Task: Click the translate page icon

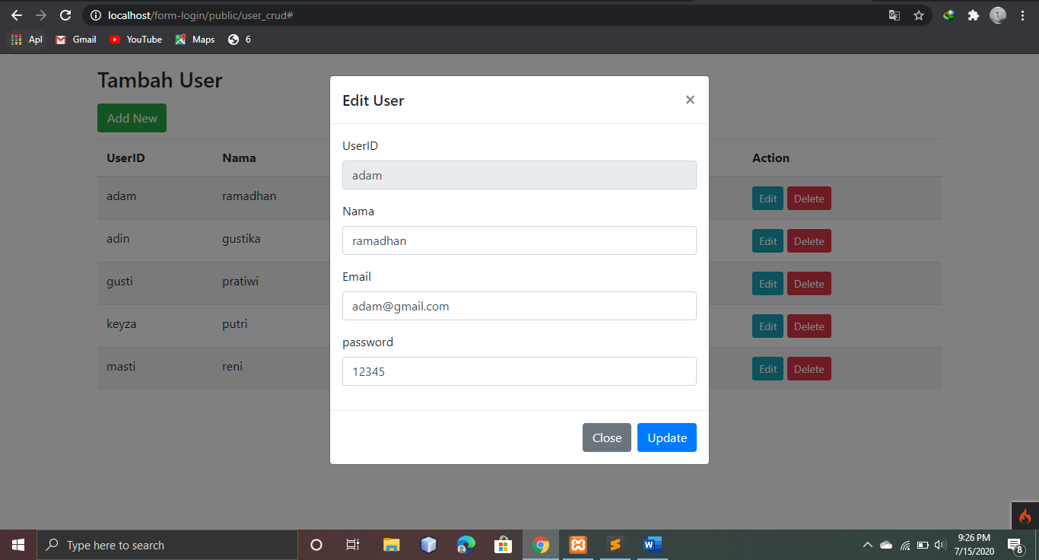Action: click(894, 15)
